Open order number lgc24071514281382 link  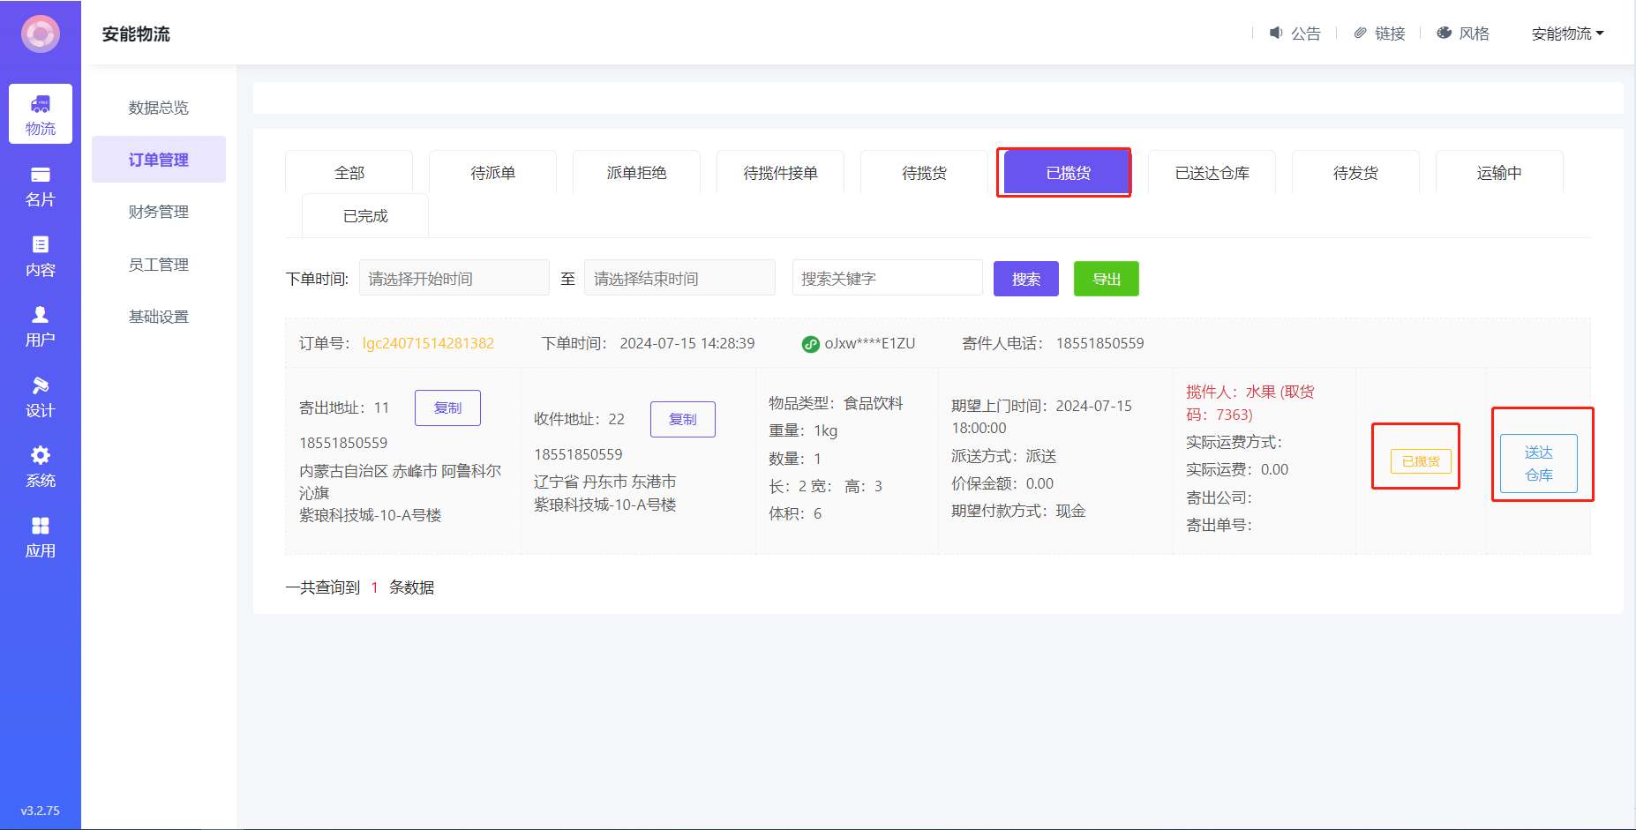coord(428,343)
